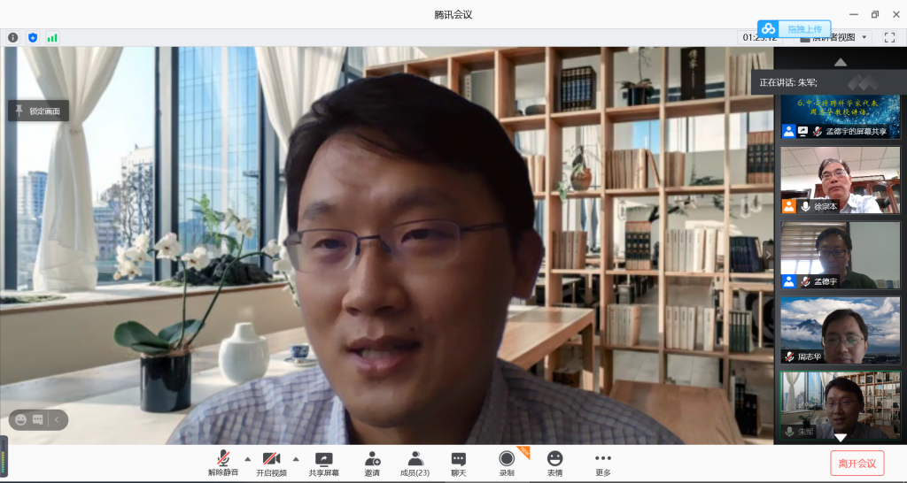Start recording with 录制 button
Screen dimensions: 907x483
point(507,463)
